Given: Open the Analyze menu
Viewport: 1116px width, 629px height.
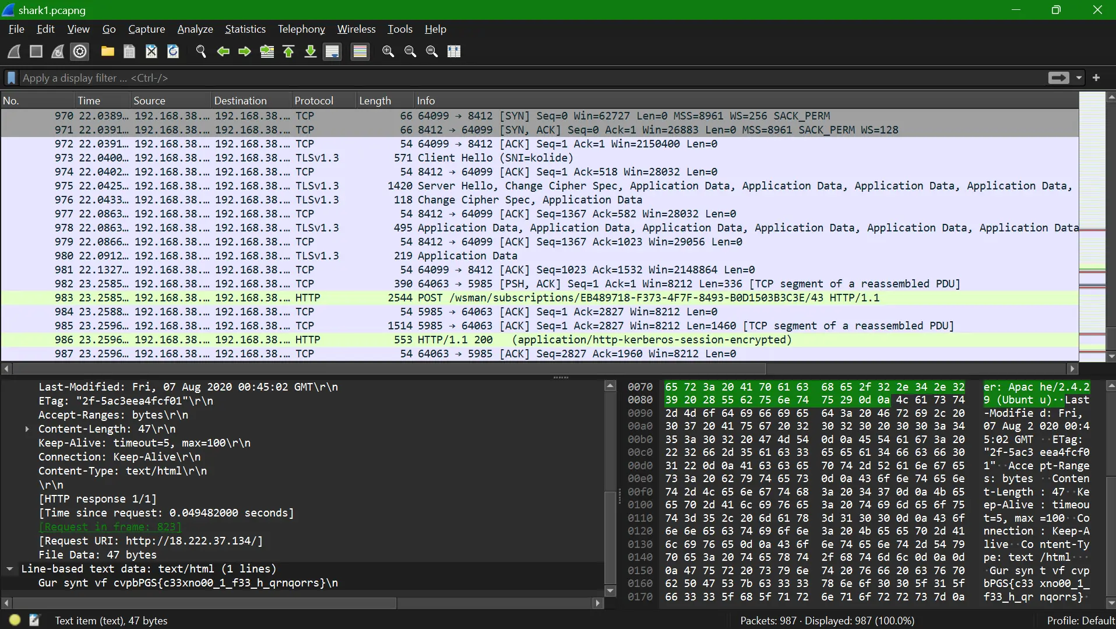Looking at the screenshot, I should (x=195, y=29).
